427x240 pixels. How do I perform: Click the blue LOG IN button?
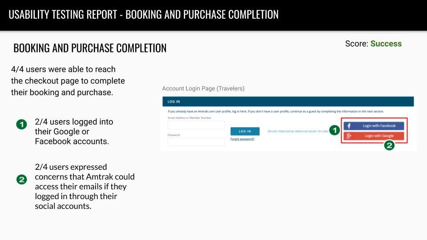(x=245, y=131)
